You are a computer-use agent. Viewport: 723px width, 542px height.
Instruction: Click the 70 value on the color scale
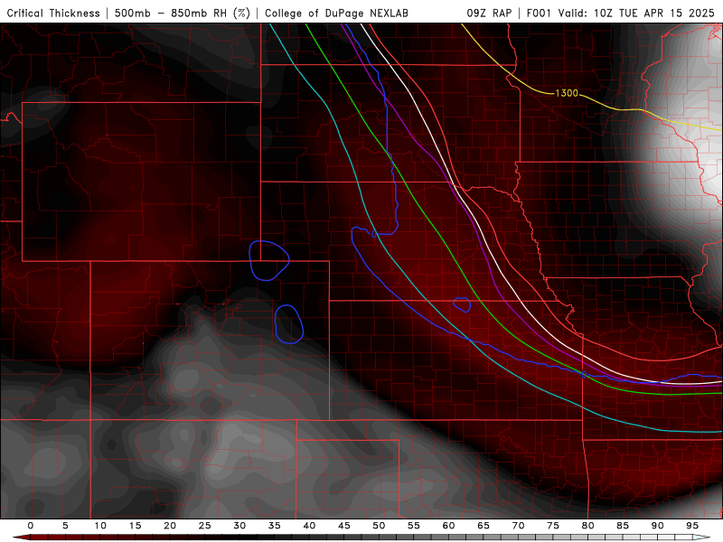(518, 526)
